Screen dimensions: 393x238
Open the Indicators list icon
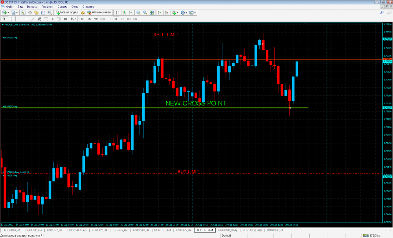click(174, 13)
